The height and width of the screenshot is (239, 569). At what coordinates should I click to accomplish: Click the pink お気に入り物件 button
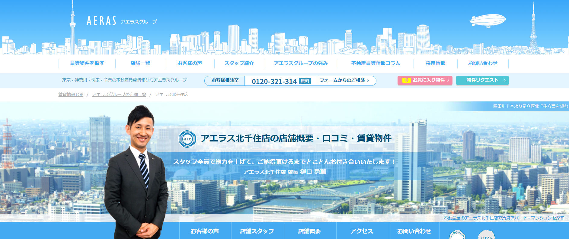425,80
